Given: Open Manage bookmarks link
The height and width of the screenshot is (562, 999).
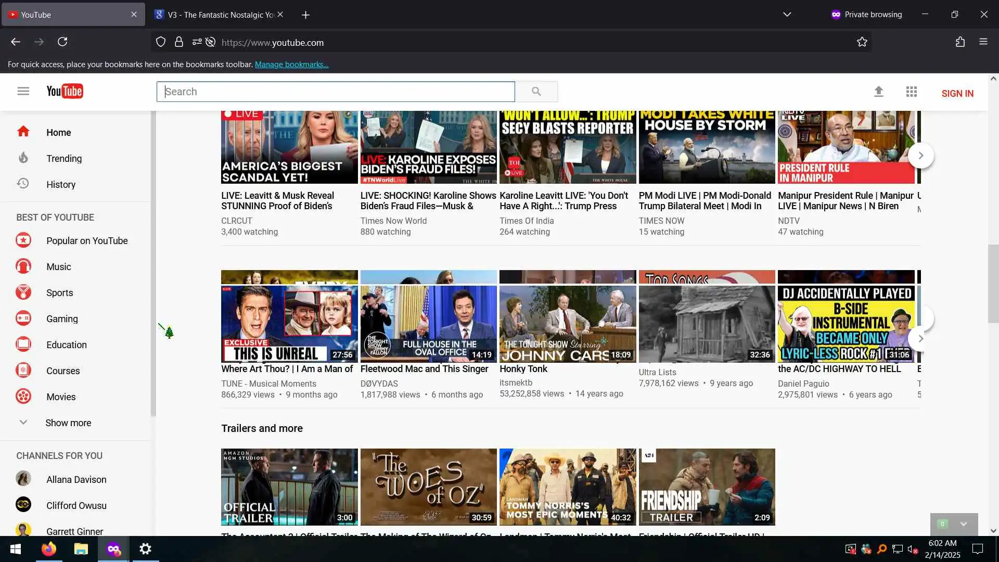Looking at the screenshot, I should coord(291,65).
